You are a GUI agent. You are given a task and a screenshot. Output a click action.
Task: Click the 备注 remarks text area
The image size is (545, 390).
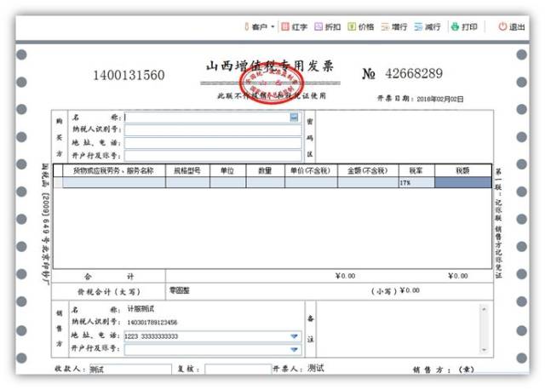click(404, 327)
